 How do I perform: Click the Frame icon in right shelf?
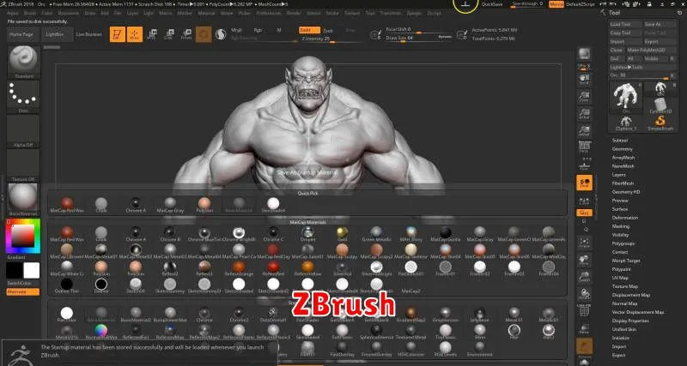click(x=584, y=243)
